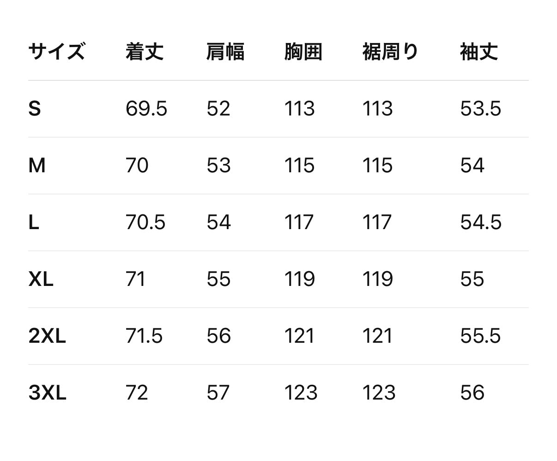Select the 3XL size row label
Screen dimensions: 557x461
tap(47, 393)
